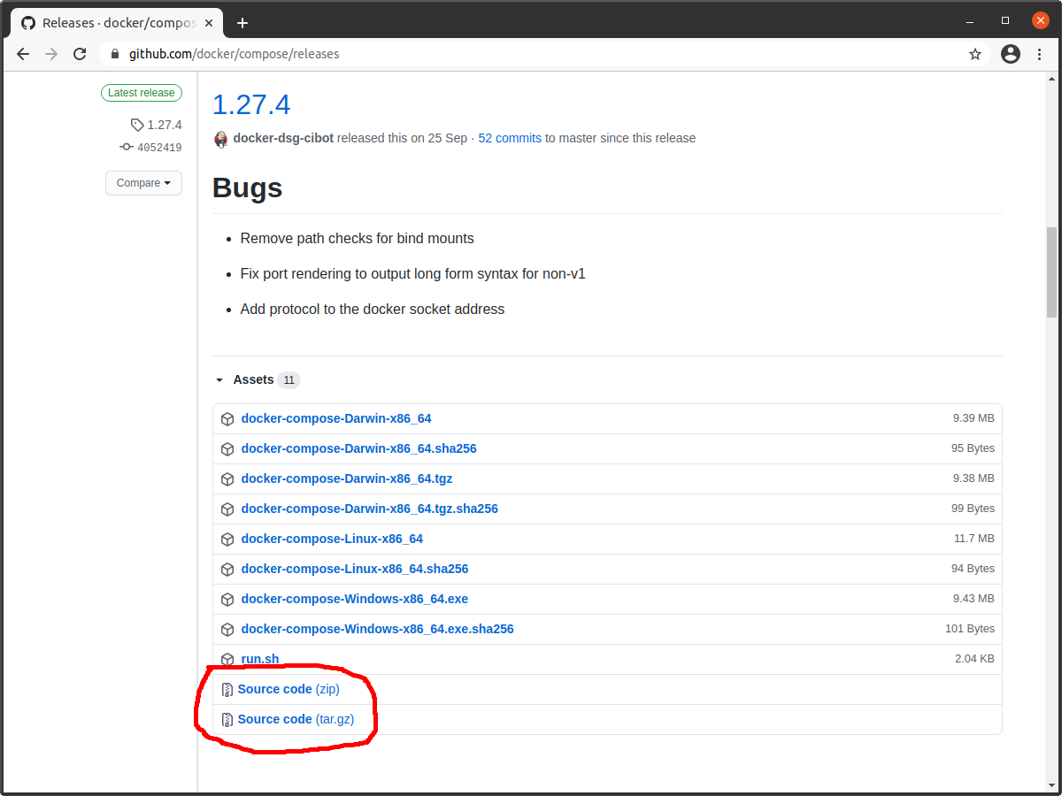The width and height of the screenshot is (1062, 796).
Task: Download docker-compose-Linux-x86_64
Action: (332, 539)
